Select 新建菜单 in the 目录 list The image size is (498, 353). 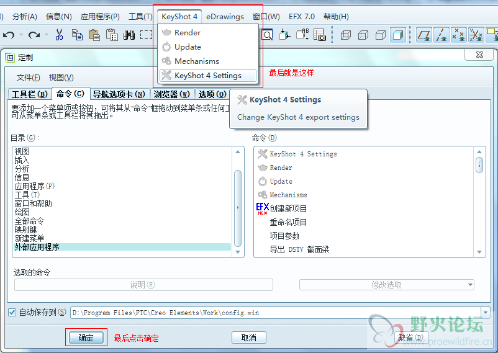(x=30, y=238)
